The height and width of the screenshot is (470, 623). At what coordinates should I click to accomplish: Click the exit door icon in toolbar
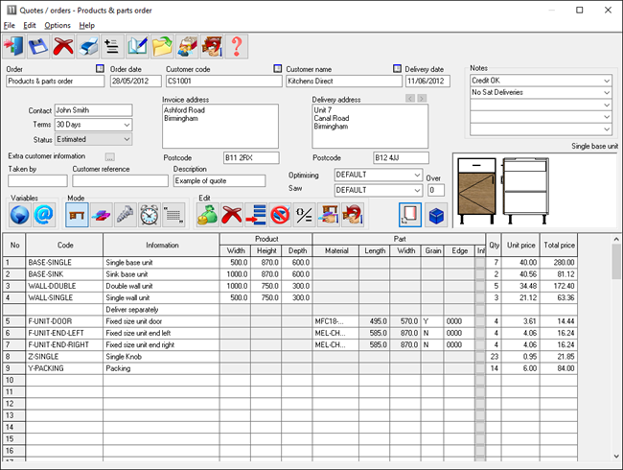[x=14, y=46]
